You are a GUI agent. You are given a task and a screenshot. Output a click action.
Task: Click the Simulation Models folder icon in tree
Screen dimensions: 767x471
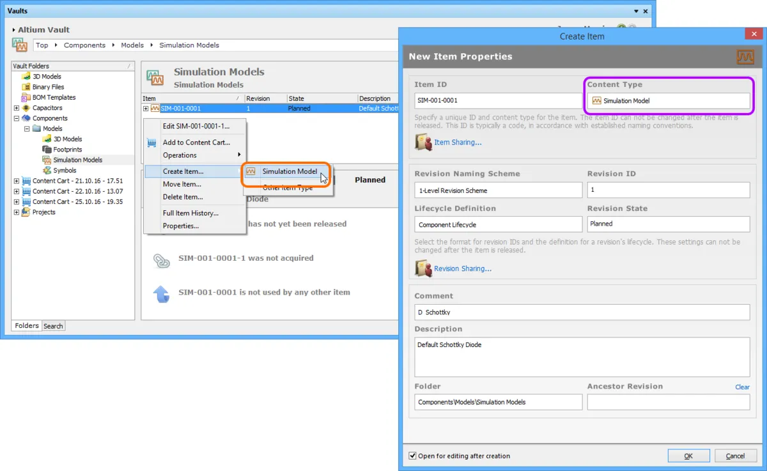47,160
